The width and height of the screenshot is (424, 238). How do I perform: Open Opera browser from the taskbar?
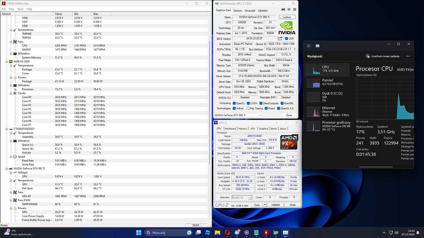coord(227,233)
